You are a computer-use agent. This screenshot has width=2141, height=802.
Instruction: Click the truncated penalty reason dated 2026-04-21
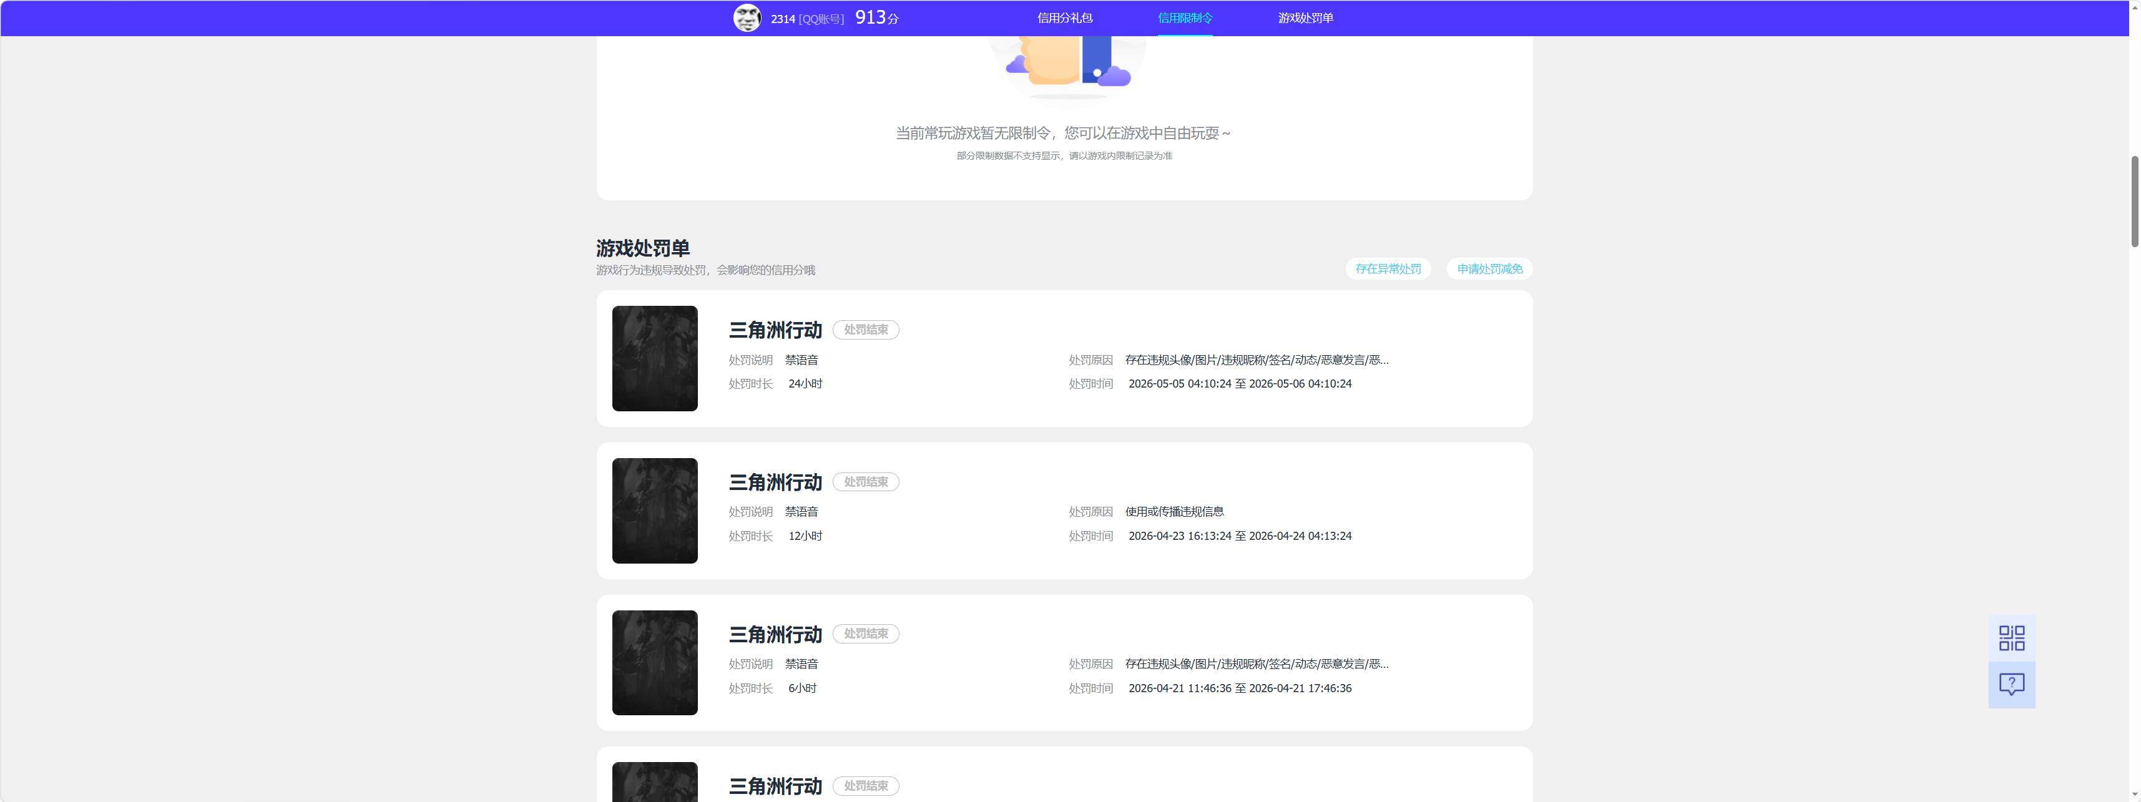1257,664
